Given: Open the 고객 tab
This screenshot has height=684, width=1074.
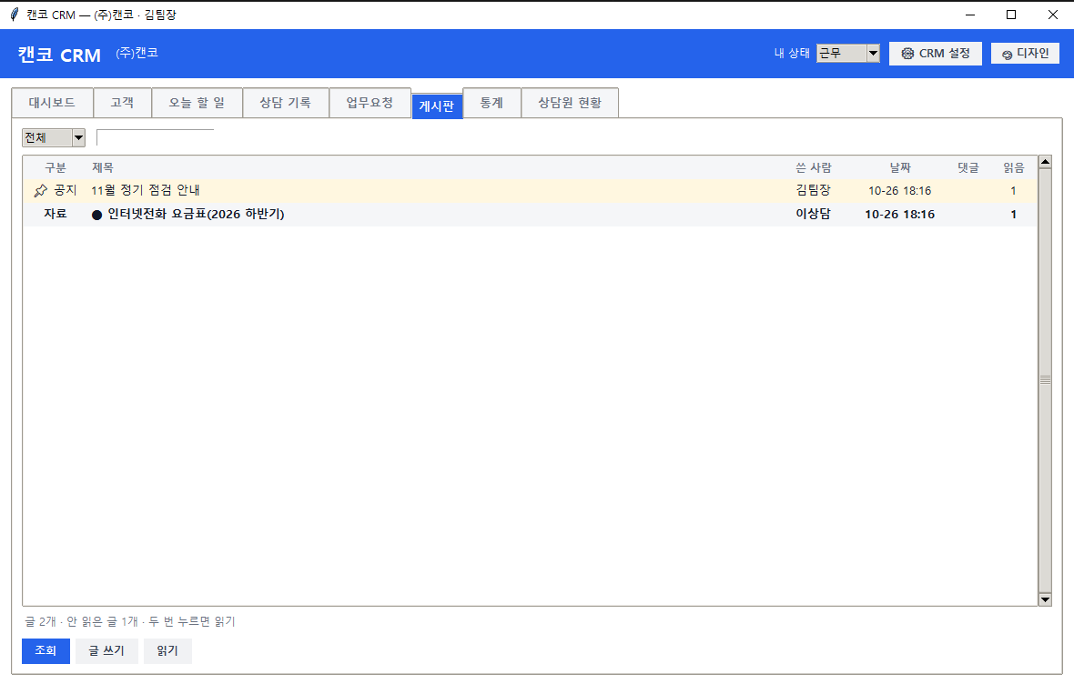Looking at the screenshot, I should pyautogui.click(x=123, y=103).
